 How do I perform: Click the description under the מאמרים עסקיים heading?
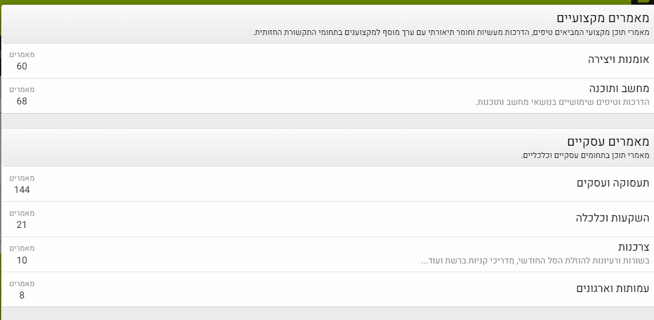[x=585, y=156]
